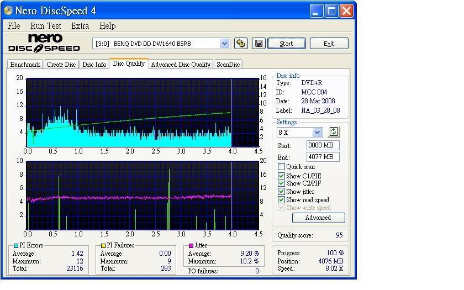Click the disc label HA_03_28_08
Viewport: 464px width, 290px height.
[320, 110]
